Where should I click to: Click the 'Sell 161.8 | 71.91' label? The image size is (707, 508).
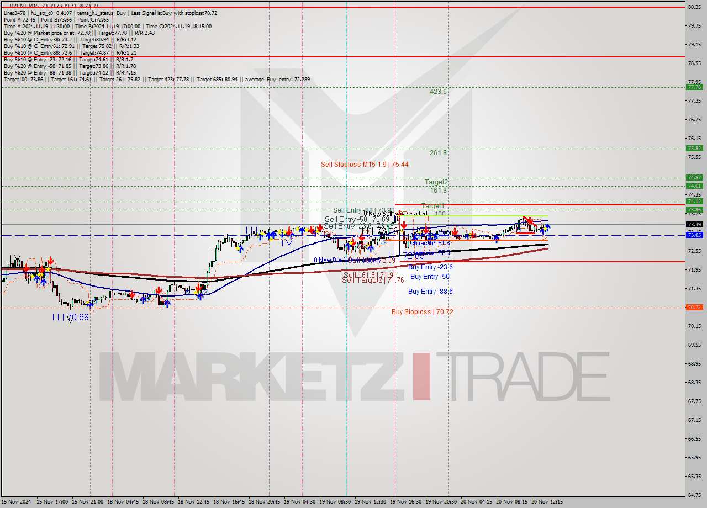(370, 275)
